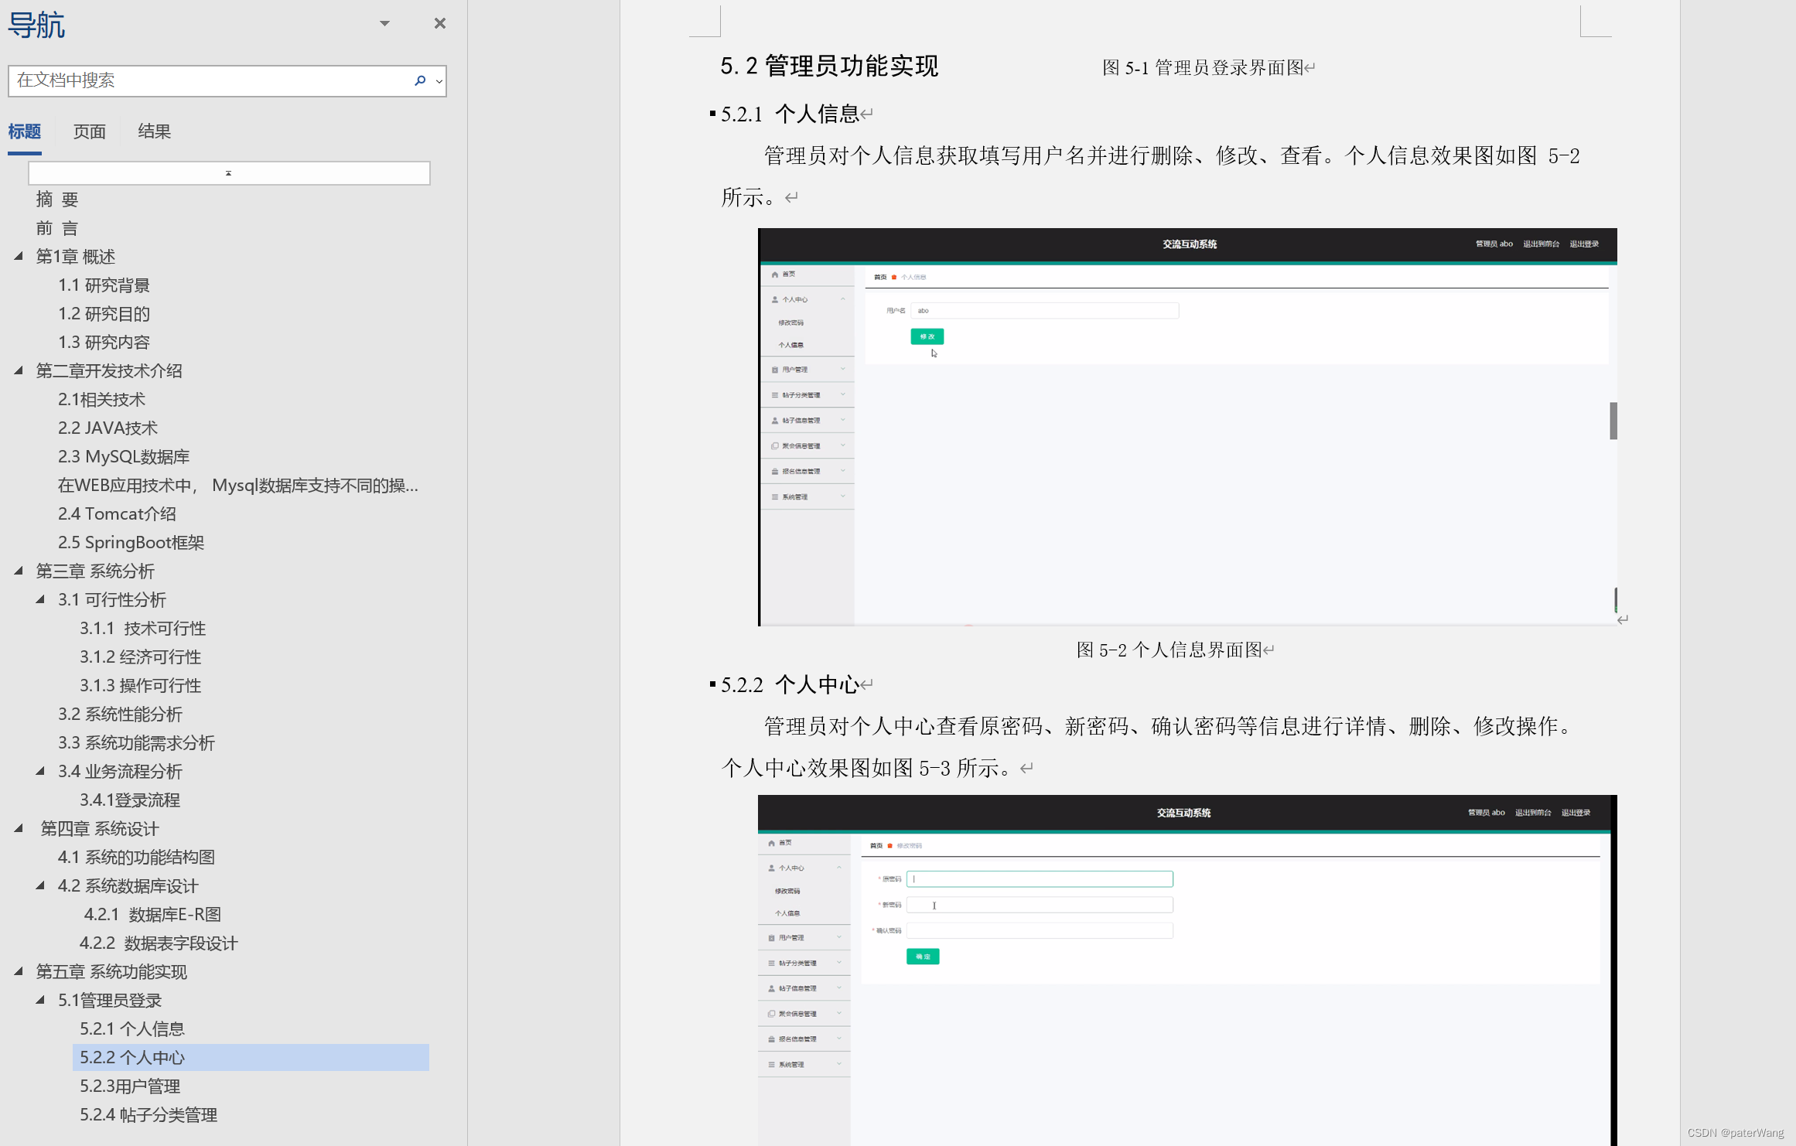This screenshot has height=1146, width=1796.
Task: Navigate to 3.2 系统性能分析
Action: point(120,715)
